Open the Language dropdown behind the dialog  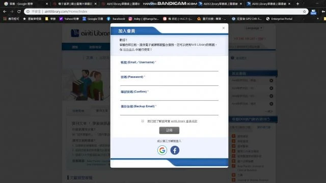click(254, 28)
